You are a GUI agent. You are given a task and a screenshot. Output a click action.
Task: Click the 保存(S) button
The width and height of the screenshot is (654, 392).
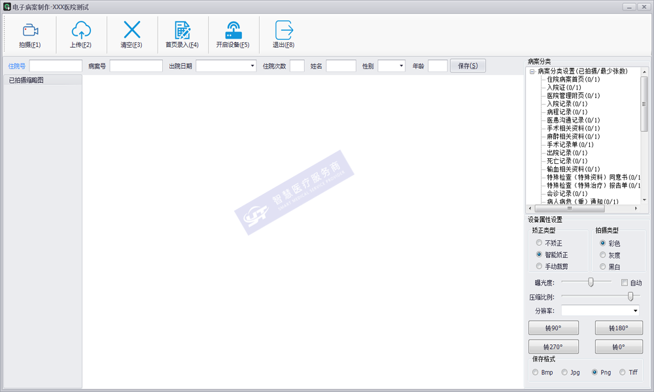tap(468, 66)
